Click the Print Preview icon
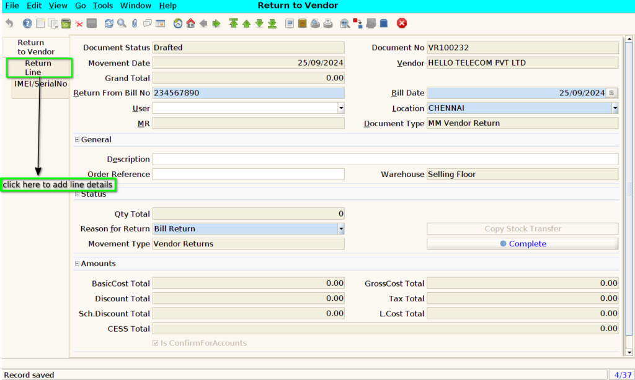This screenshot has height=380, width=635. point(315,24)
